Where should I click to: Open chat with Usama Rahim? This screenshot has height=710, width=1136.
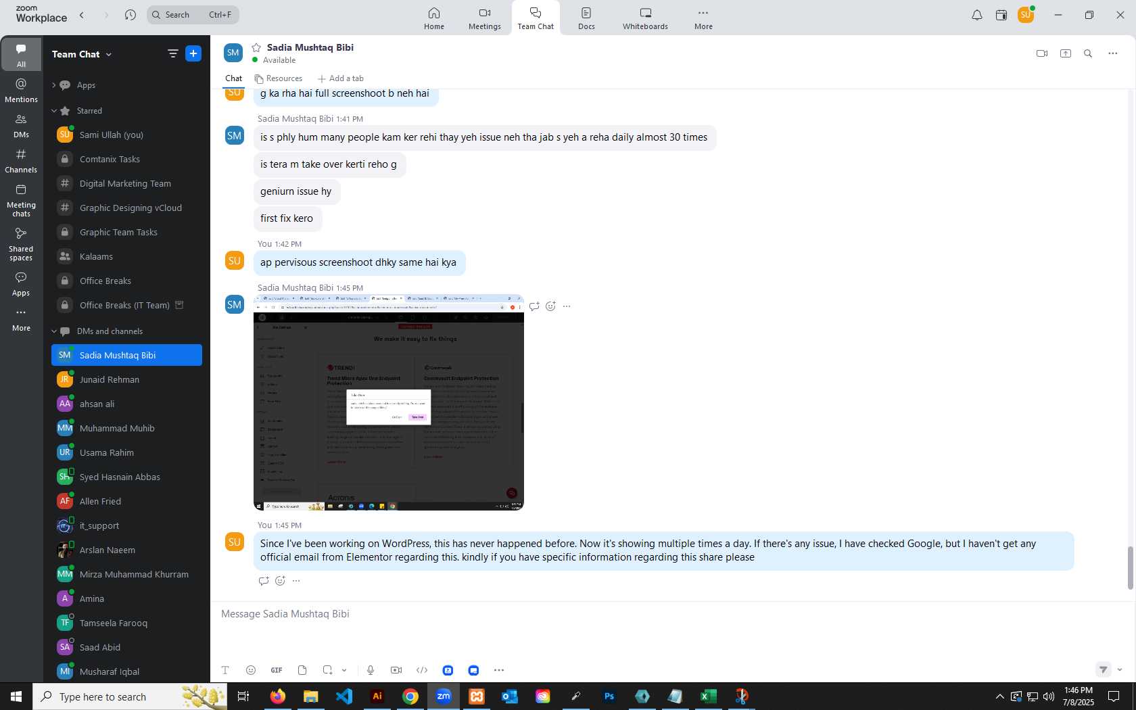point(126,452)
